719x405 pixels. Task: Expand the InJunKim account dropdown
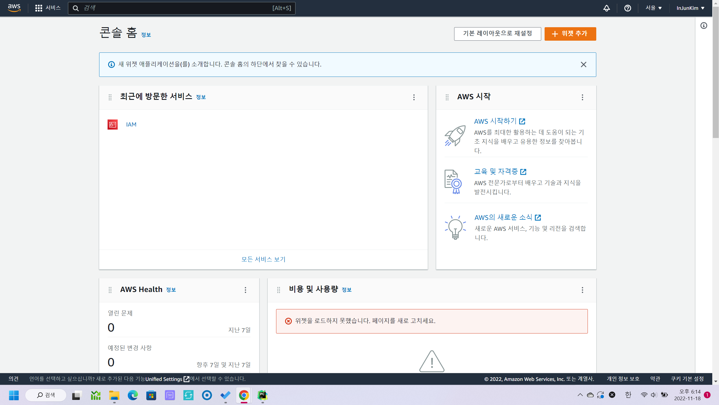point(690,8)
